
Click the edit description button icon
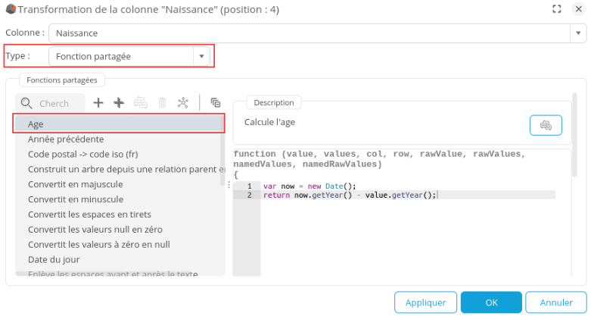[x=545, y=125]
